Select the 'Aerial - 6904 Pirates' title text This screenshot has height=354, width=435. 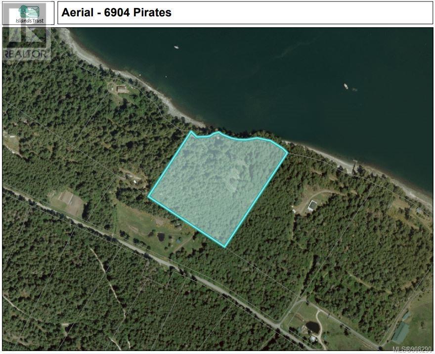(x=116, y=12)
